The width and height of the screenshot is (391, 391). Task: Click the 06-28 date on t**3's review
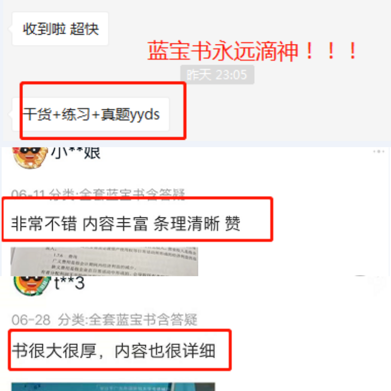31,320
